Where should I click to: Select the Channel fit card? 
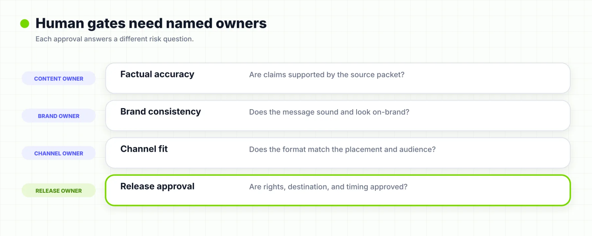[x=338, y=153]
